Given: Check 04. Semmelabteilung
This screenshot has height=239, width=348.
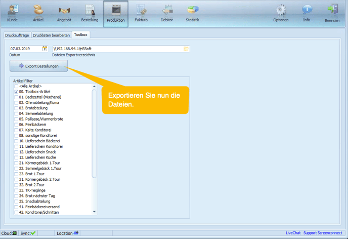Looking at the screenshot, I should [x=16, y=114].
